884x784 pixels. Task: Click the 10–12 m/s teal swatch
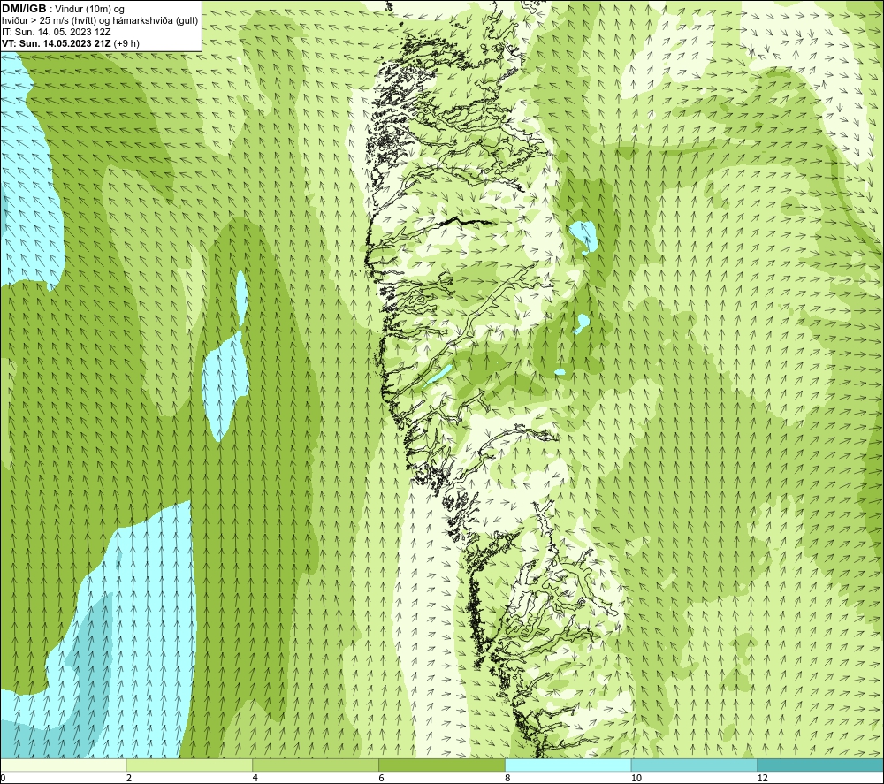click(x=695, y=765)
